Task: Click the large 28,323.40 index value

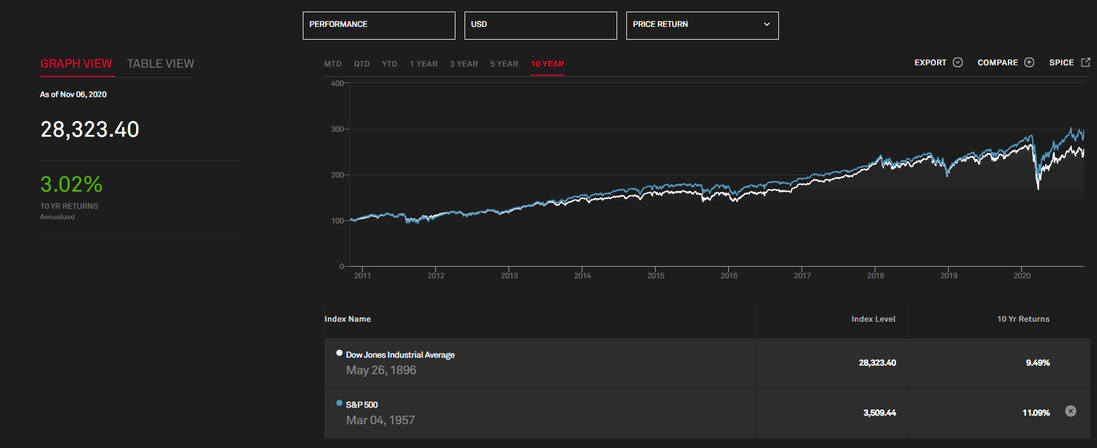Action: tap(90, 129)
